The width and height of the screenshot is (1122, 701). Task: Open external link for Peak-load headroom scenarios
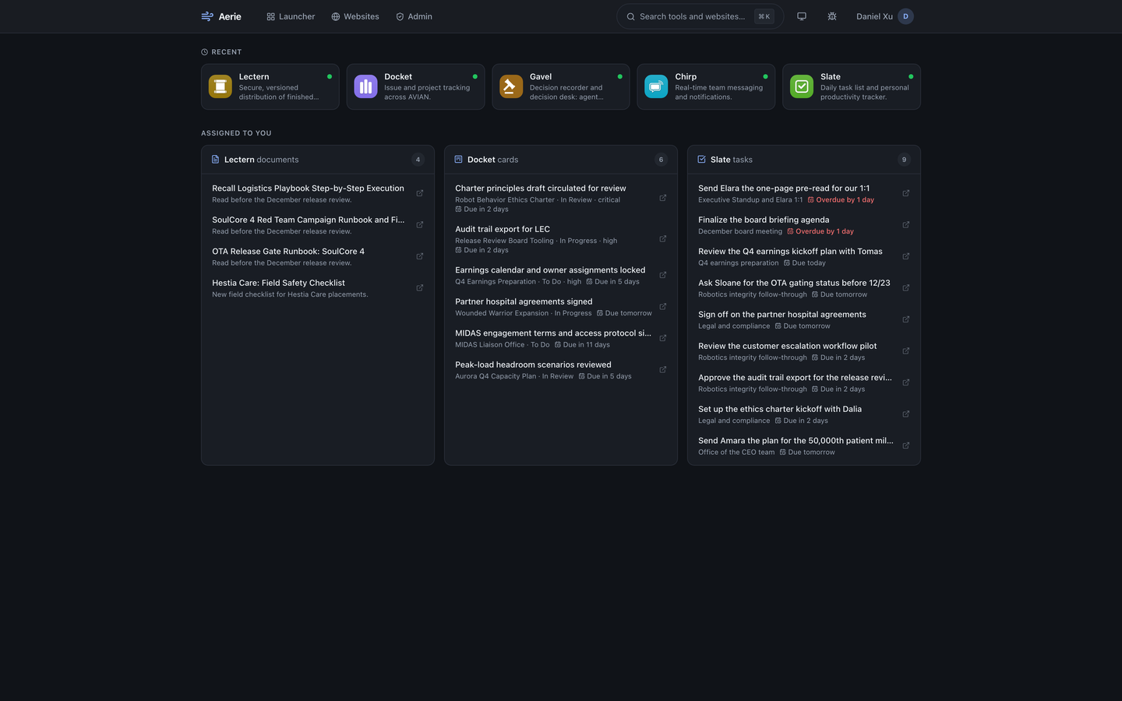coord(663,370)
